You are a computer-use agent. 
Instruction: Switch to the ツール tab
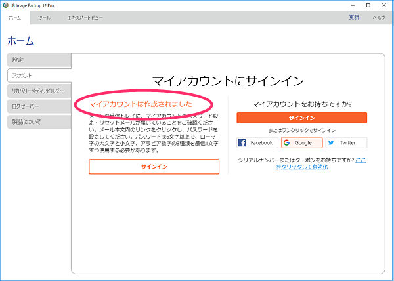click(x=44, y=18)
